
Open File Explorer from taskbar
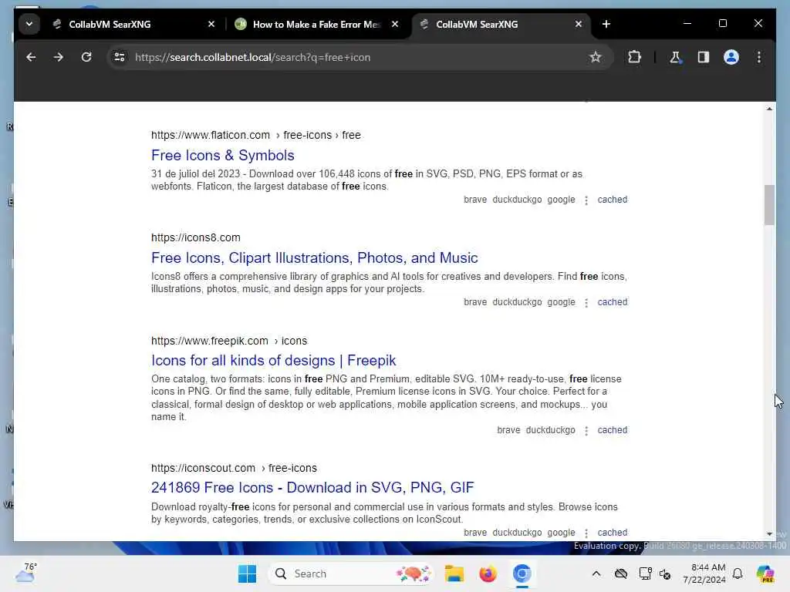(454, 573)
